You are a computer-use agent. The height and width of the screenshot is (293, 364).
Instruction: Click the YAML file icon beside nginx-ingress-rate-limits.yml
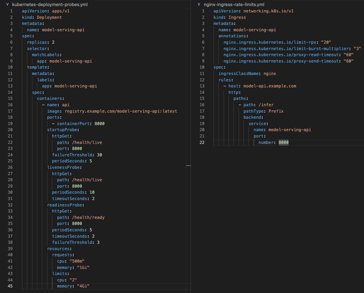tap(199, 5)
